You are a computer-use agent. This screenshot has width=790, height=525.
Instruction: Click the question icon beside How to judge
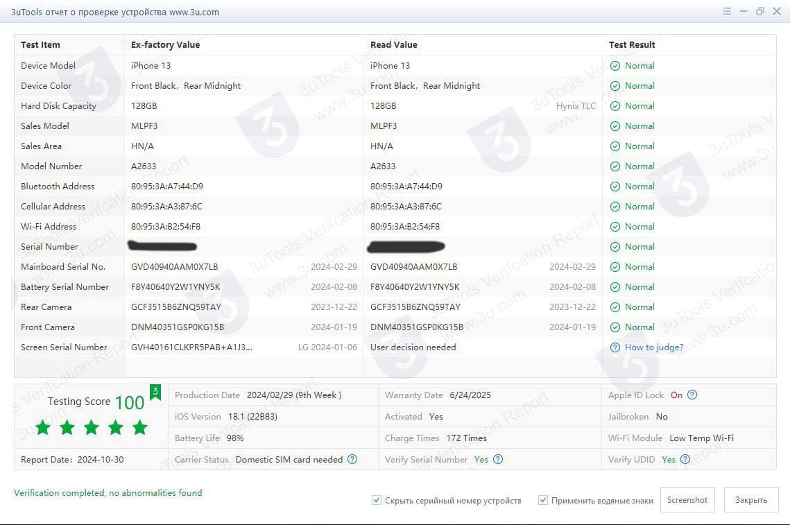[615, 347]
